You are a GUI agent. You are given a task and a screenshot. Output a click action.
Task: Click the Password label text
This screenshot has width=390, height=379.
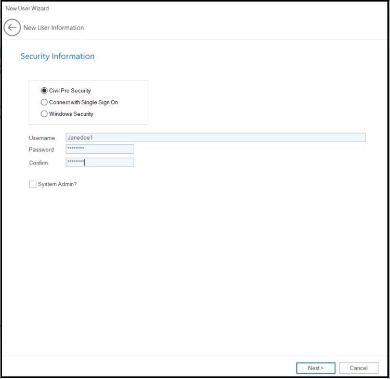(41, 150)
